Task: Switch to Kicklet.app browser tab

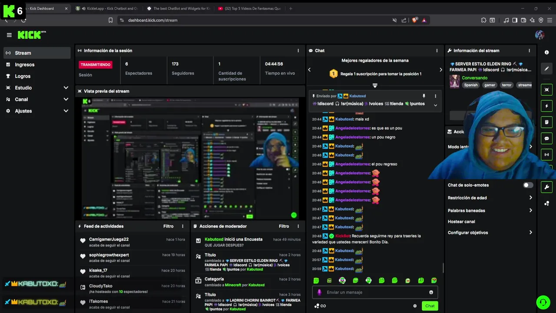Action: coord(106,8)
